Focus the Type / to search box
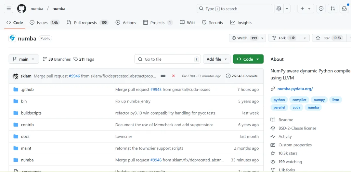Screen dimensions: 351x172 click(x=234, y=9)
